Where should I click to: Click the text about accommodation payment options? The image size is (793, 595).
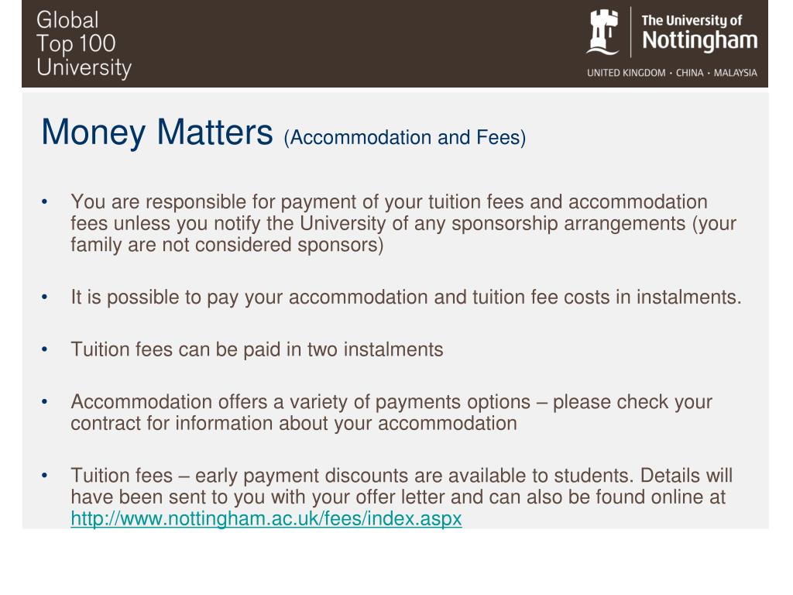click(x=391, y=412)
